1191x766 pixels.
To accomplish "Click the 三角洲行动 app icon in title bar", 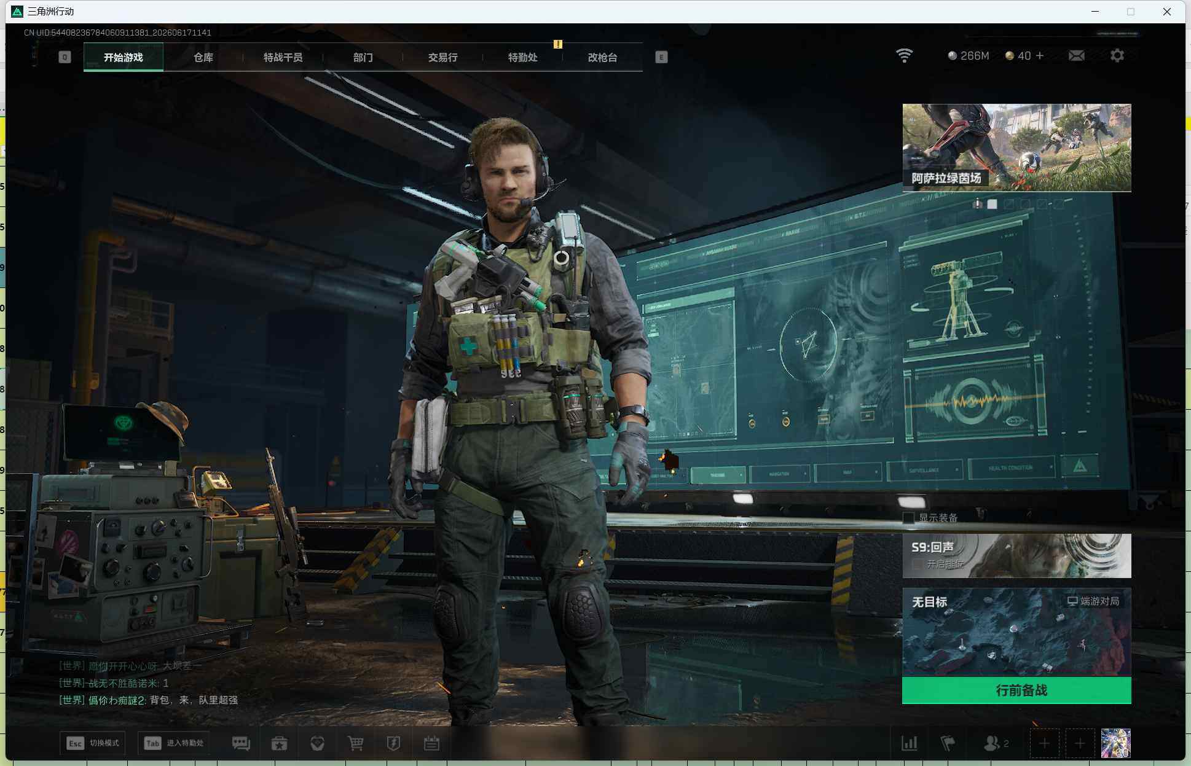I will coord(17,12).
